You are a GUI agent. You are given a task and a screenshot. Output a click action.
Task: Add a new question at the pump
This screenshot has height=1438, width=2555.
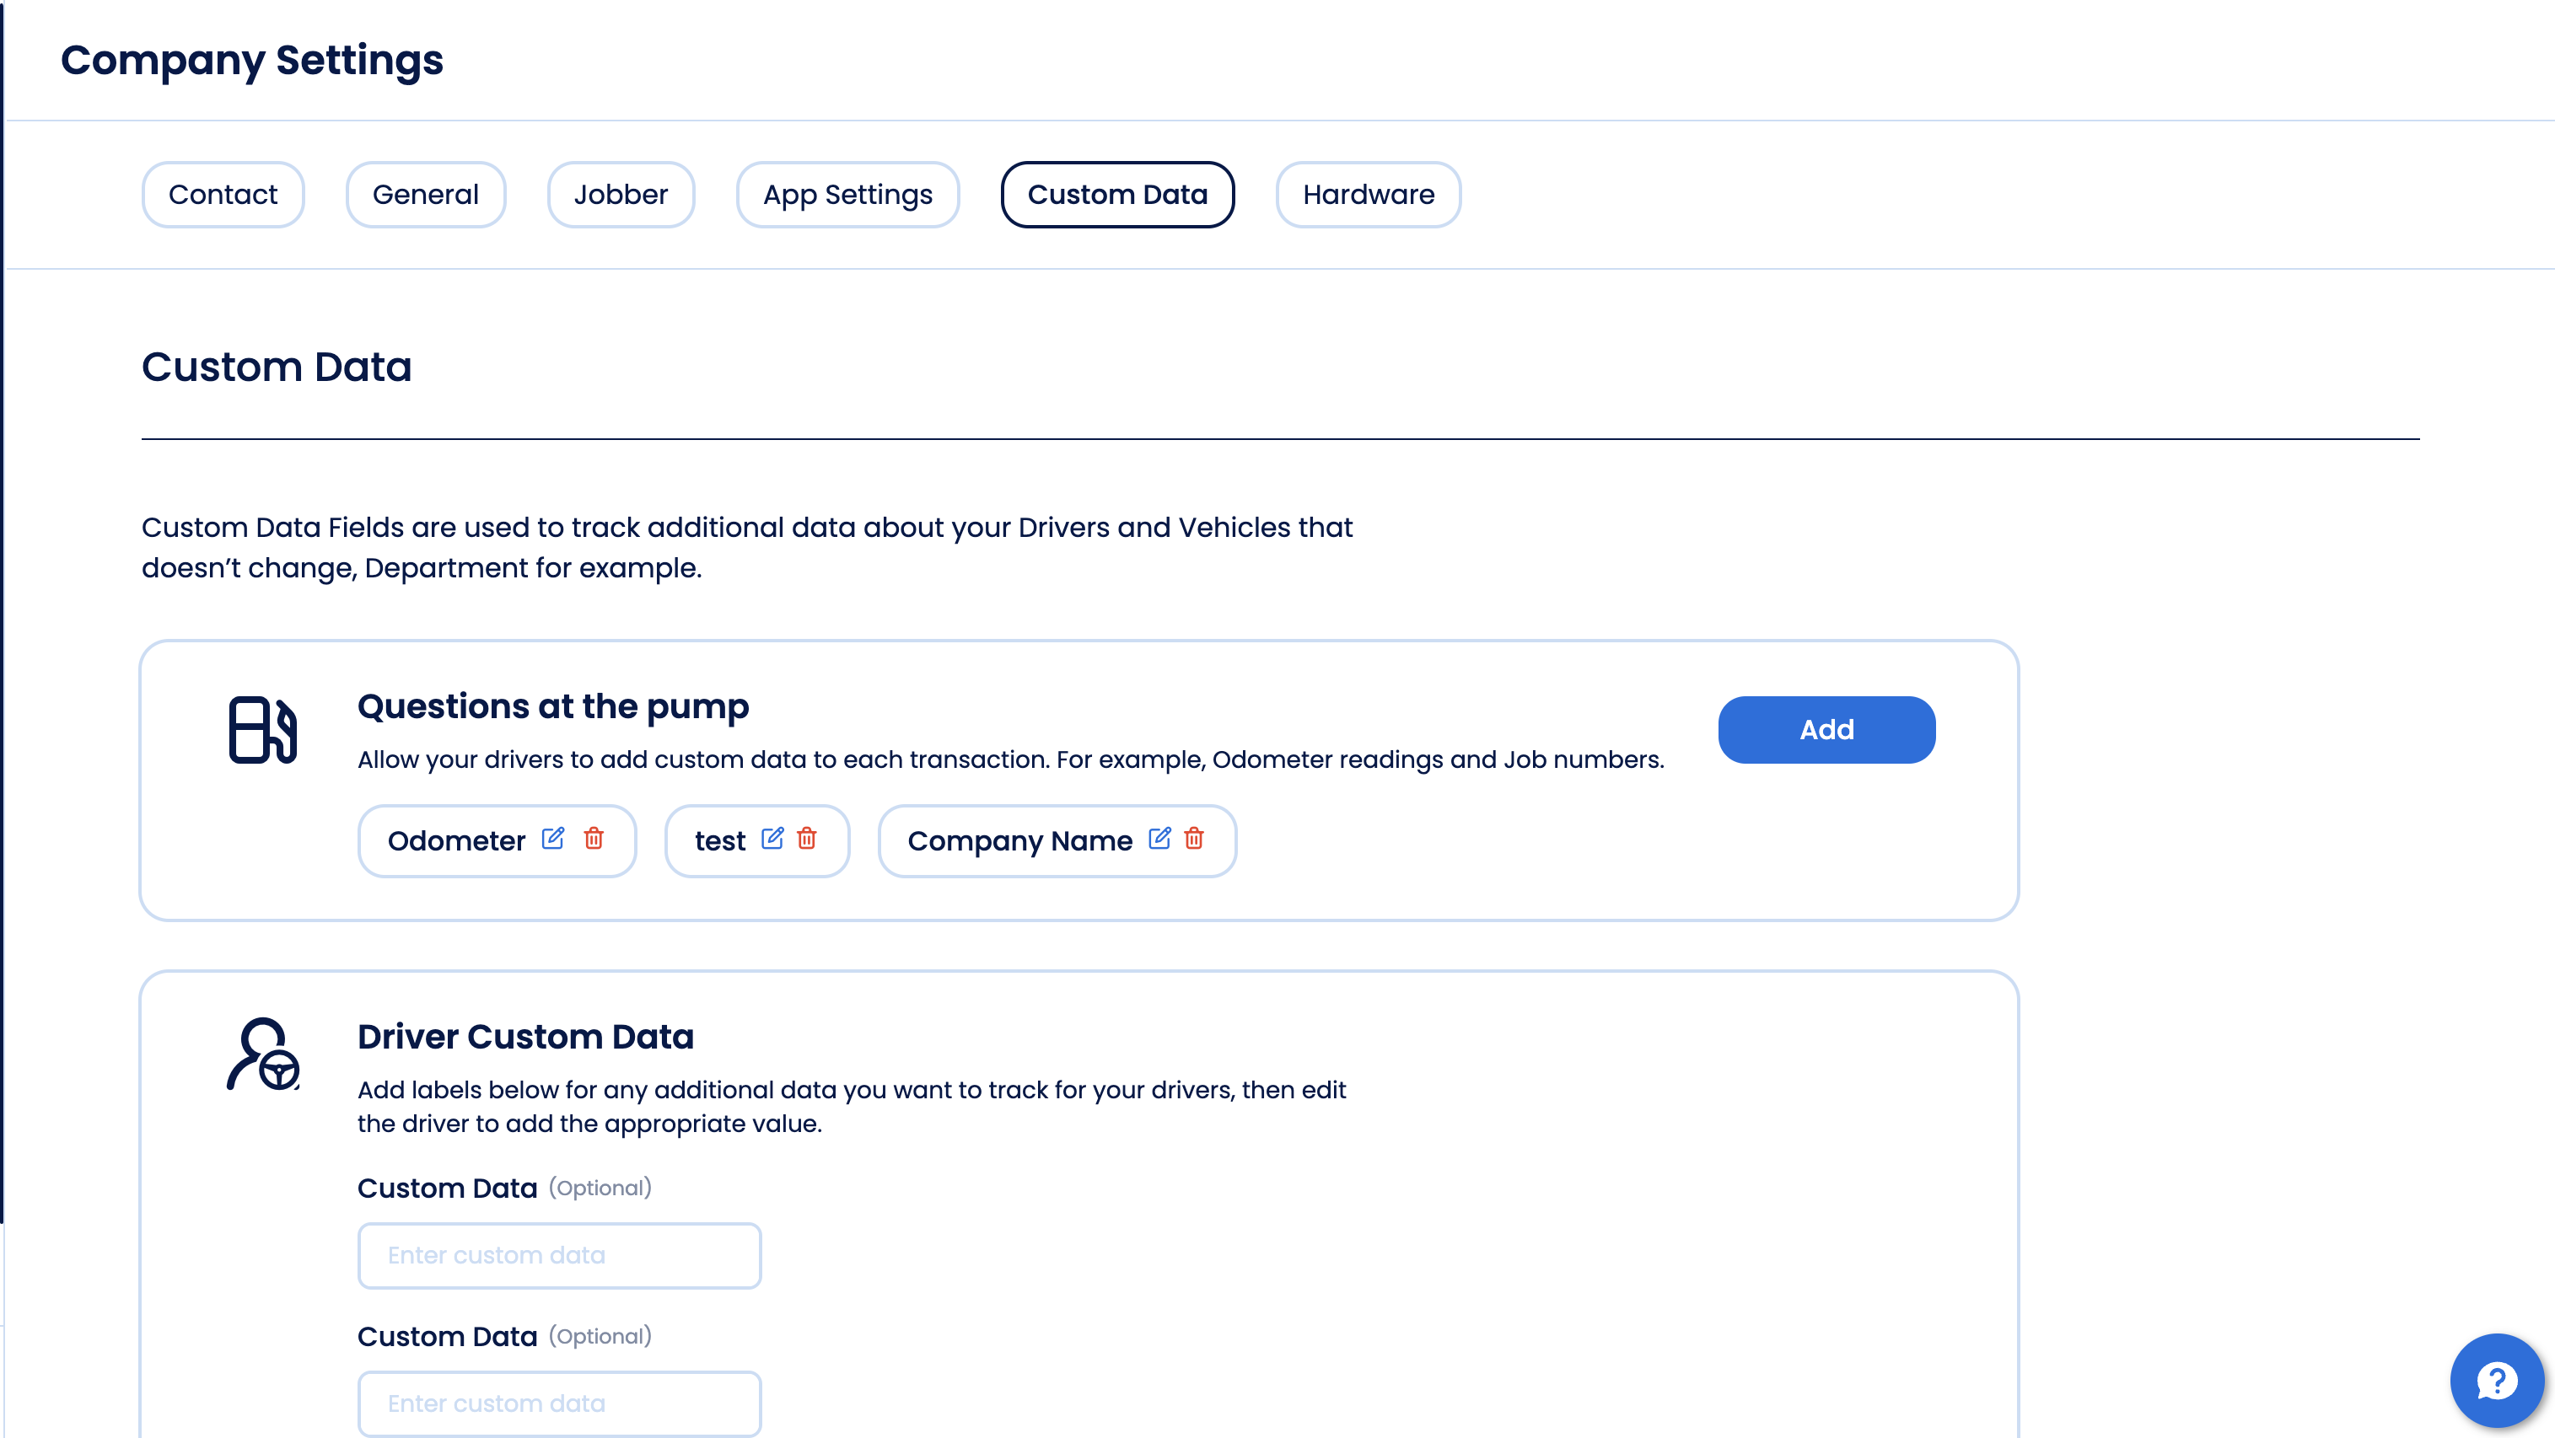(1827, 730)
